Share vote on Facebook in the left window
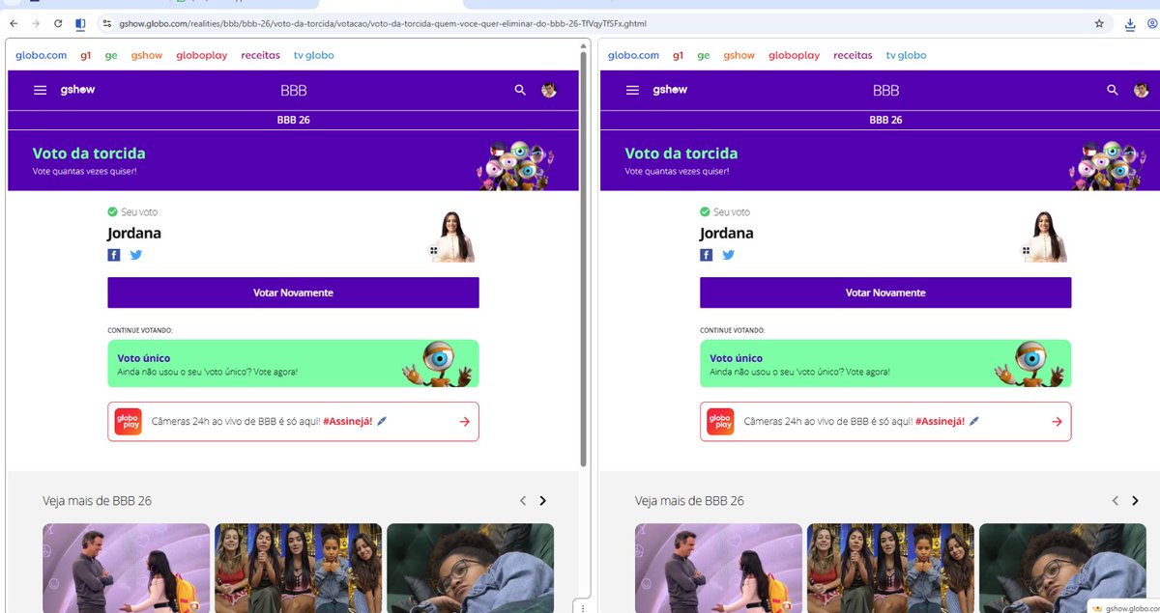The height and width of the screenshot is (613, 1160). pos(114,255)
